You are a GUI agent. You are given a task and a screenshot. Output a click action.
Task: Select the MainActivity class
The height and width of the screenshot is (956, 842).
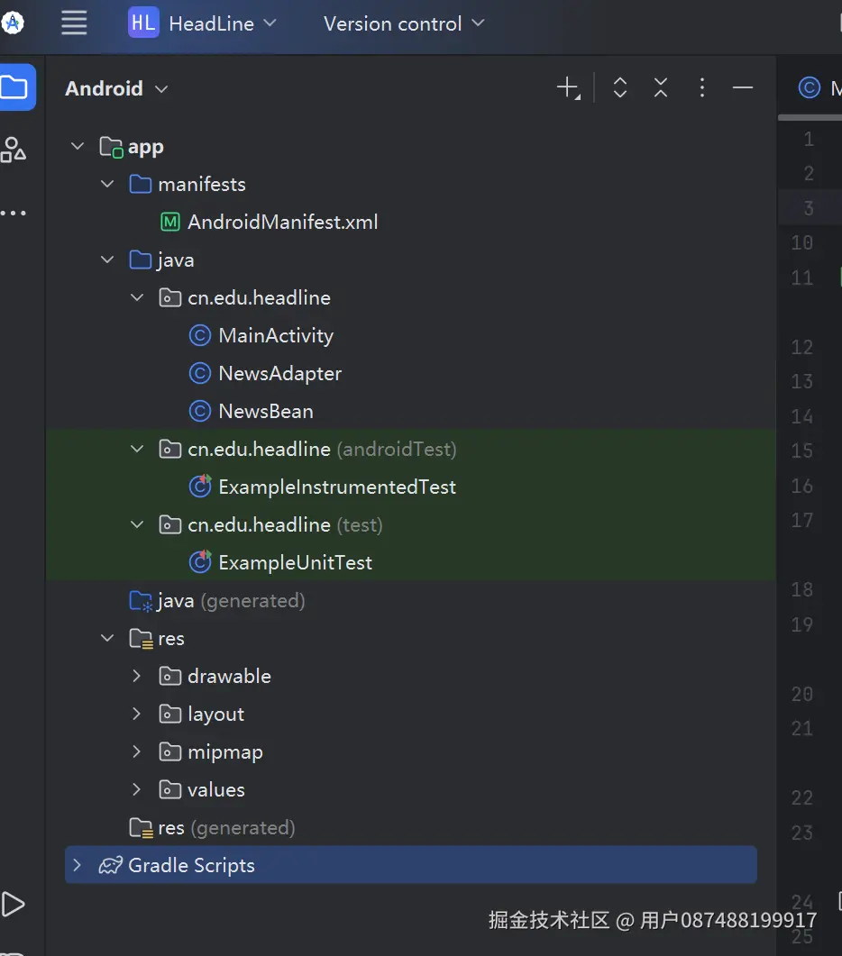coord(275,335)
